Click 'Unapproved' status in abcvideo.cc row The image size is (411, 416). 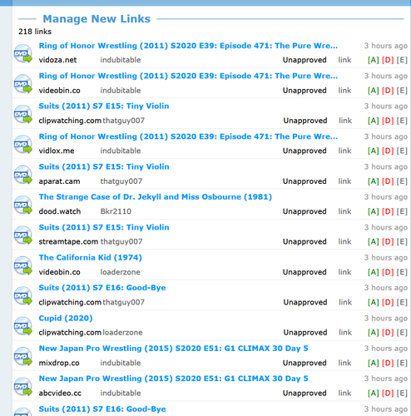pos(305,394)
